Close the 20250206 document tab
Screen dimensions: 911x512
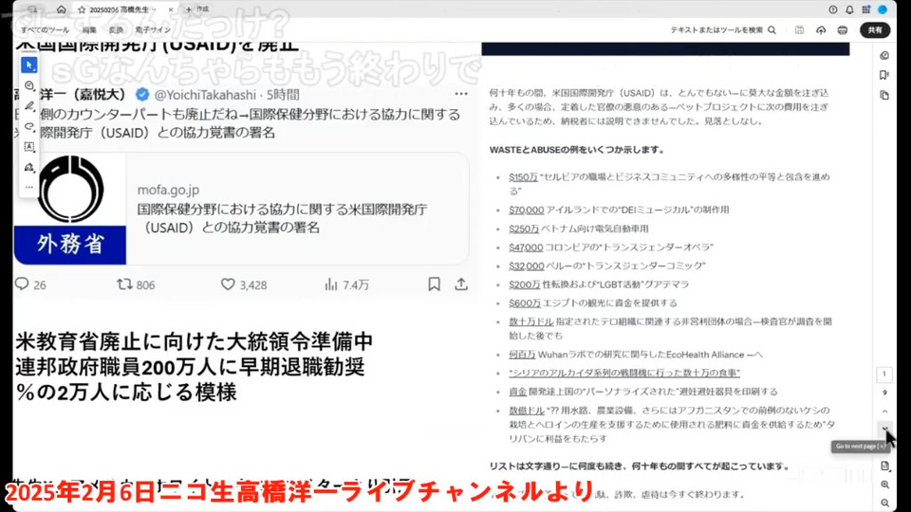tap(170, 9)
